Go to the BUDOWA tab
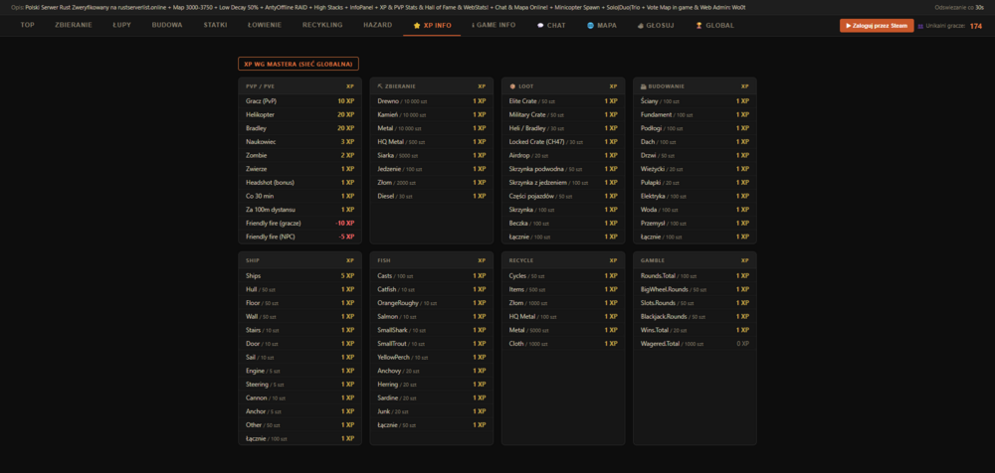995x473 pixels. [167, 26]
